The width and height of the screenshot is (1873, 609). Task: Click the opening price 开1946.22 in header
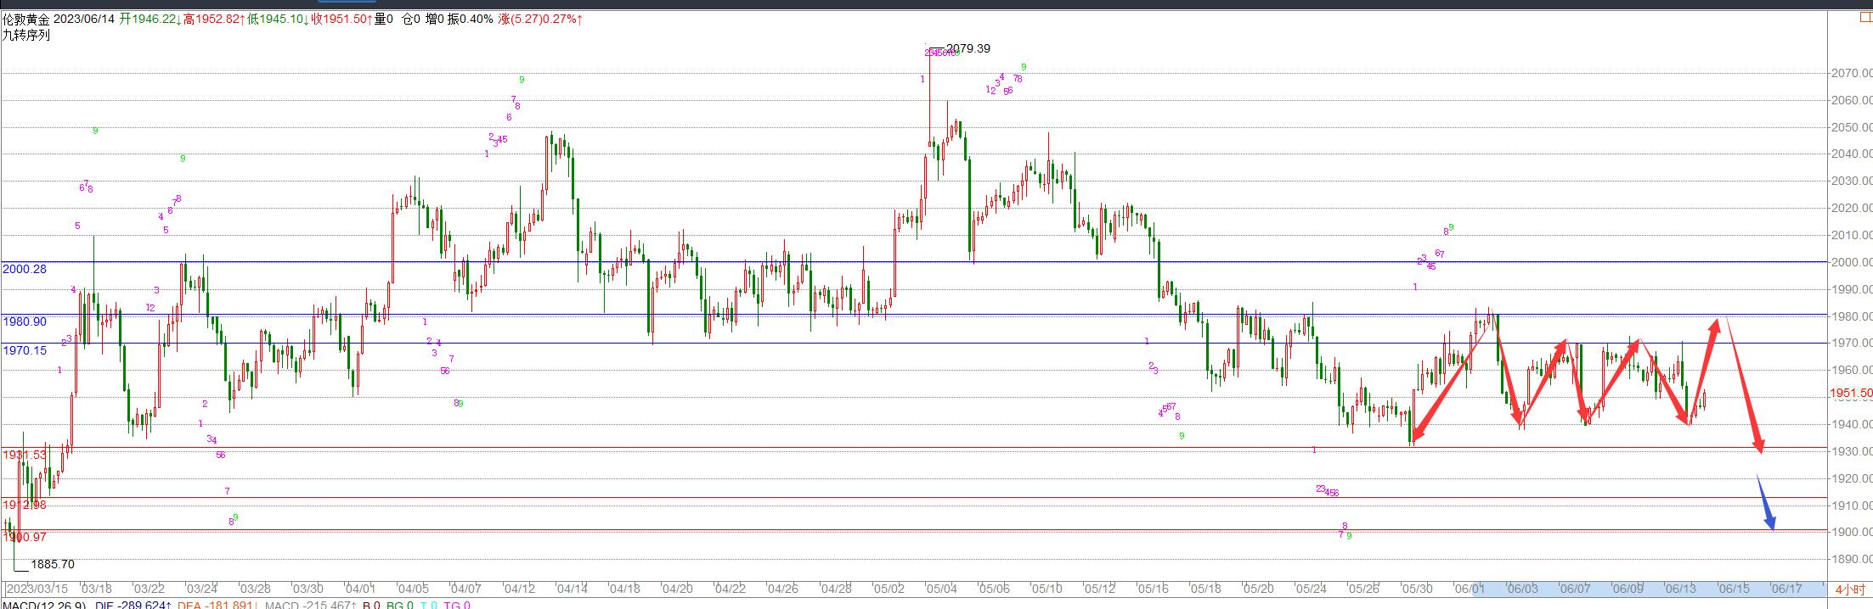click(x=150, y=19)
